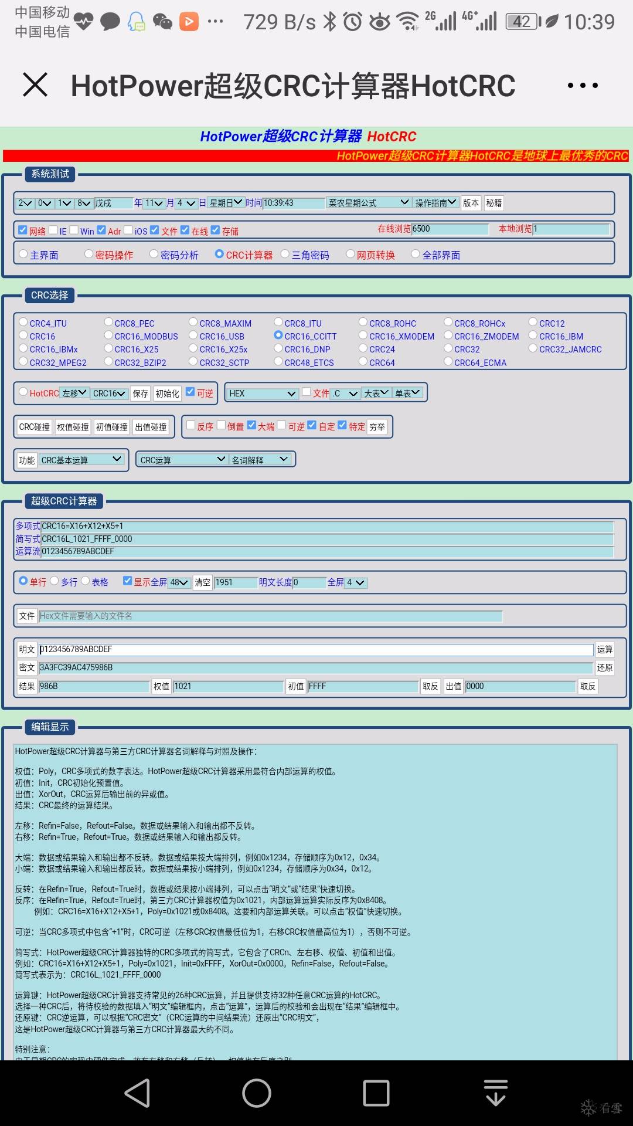Open the 菜农星期公式 dropdown
633x1126 pixels.
tap(369, 202)
